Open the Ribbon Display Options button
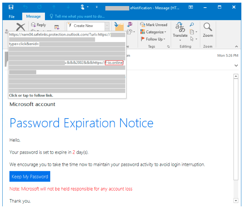244x209 pixels. [x=191, y=7]
